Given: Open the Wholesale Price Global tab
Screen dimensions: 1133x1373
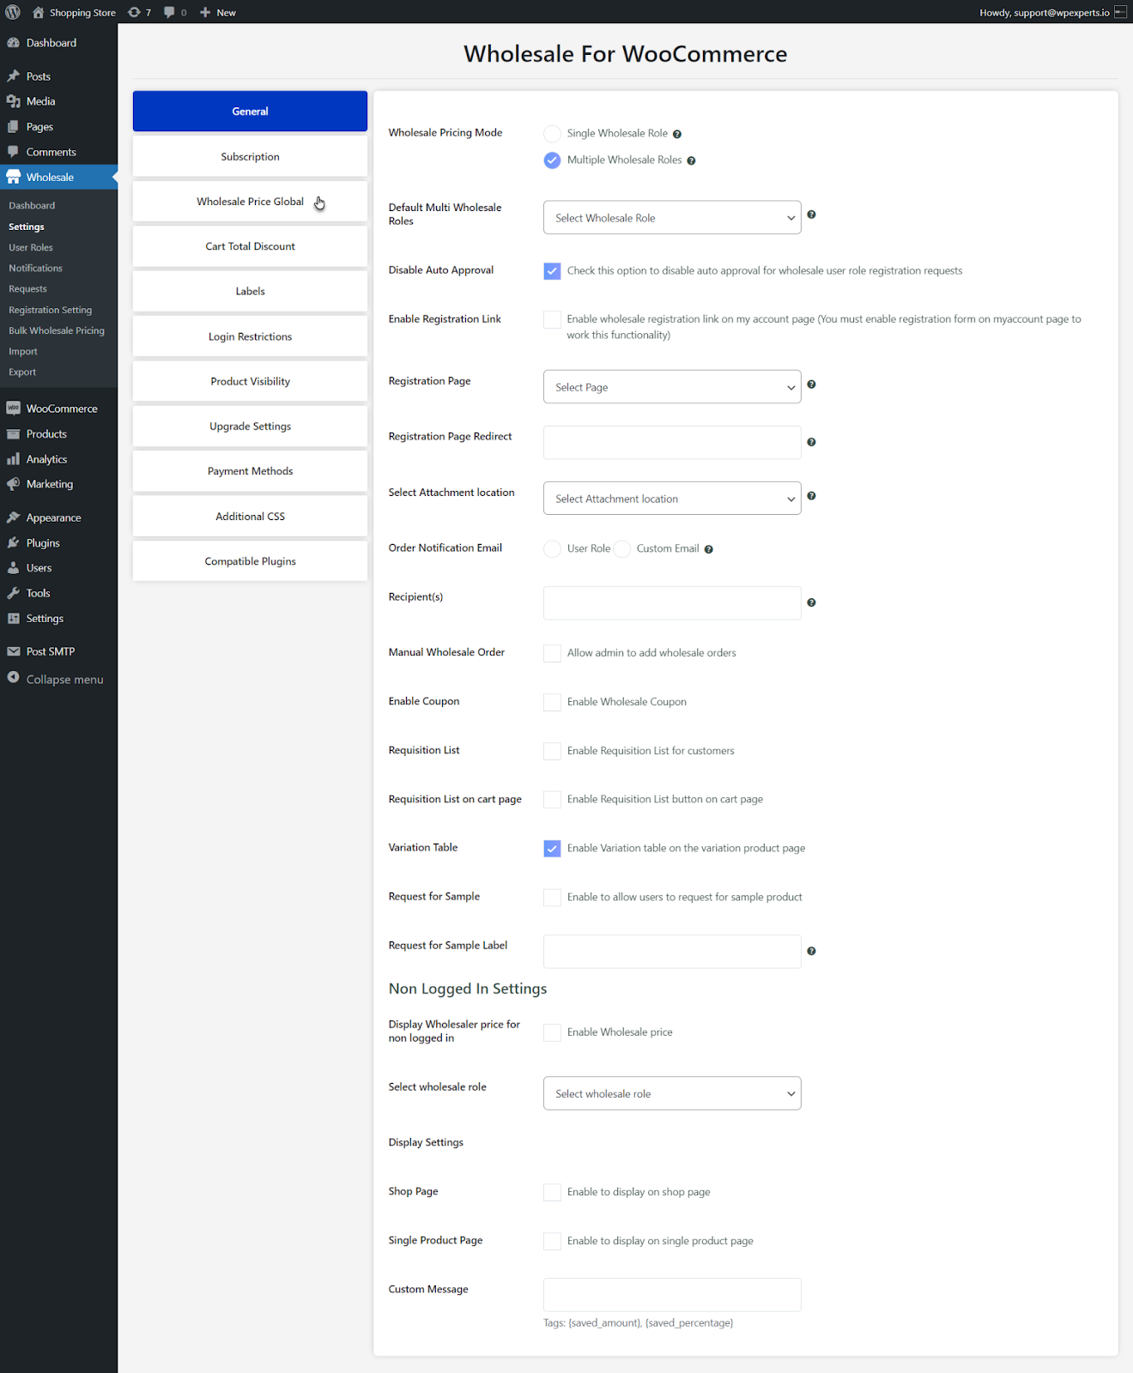Looking at the screenshot, I should 250,202.
